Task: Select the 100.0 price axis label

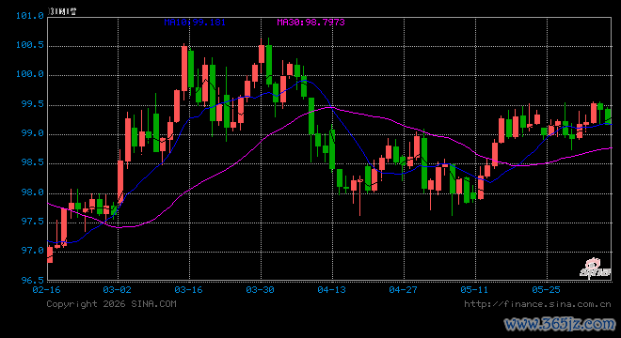Action: pos(30,74)
